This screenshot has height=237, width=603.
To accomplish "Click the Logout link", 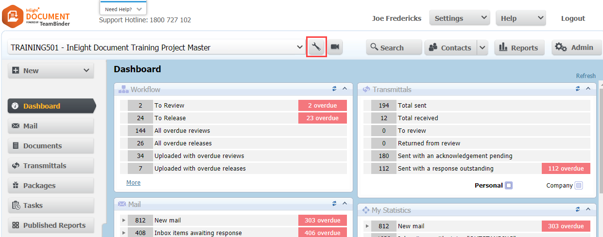I will tap(573, 18).
